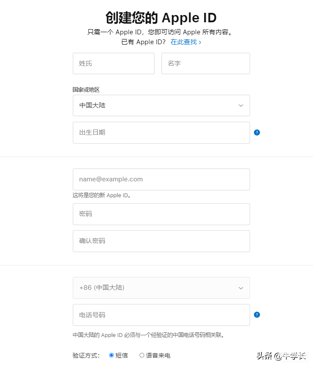Focus the 密码 field
The image size is (313, 367).
point(161,214)
